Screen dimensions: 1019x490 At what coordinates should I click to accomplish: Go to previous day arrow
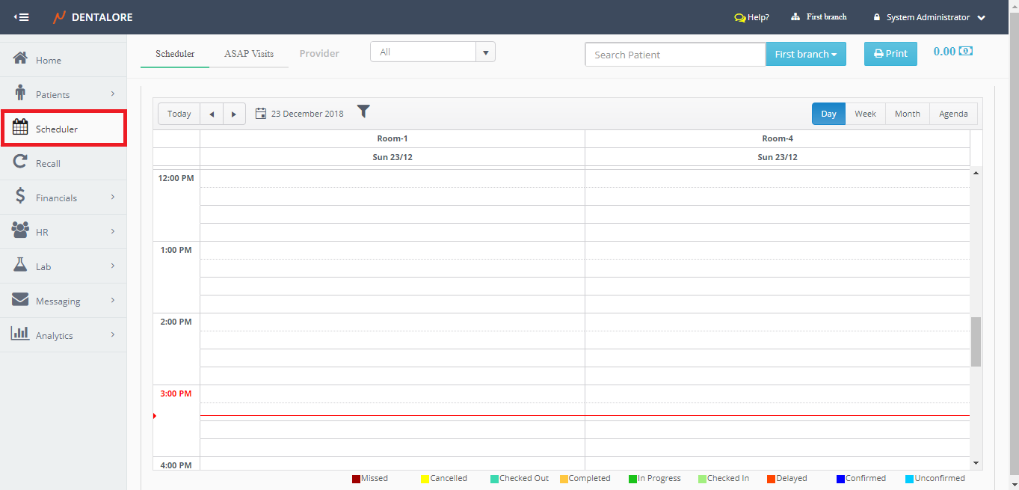click(212, 114)
